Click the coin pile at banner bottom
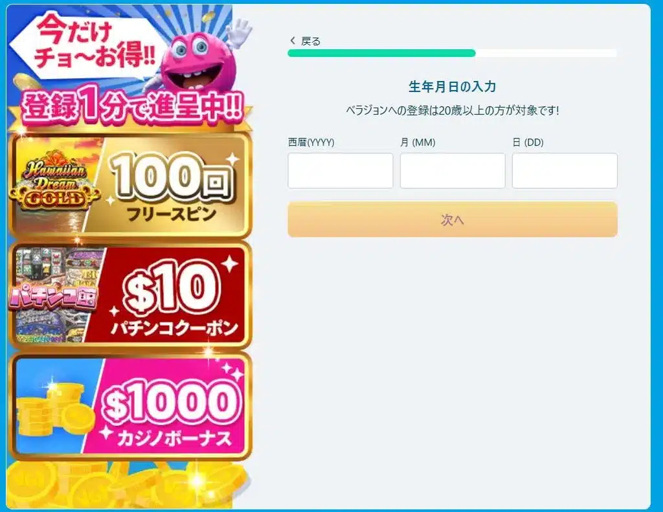The image size is (663, 512). [129, 484]
